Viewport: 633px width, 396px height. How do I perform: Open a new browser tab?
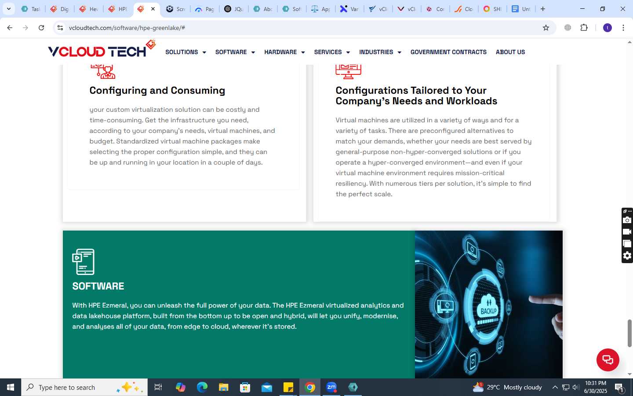click(543, 9)
